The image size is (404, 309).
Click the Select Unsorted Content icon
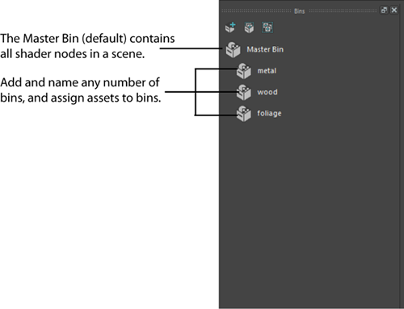267,27
